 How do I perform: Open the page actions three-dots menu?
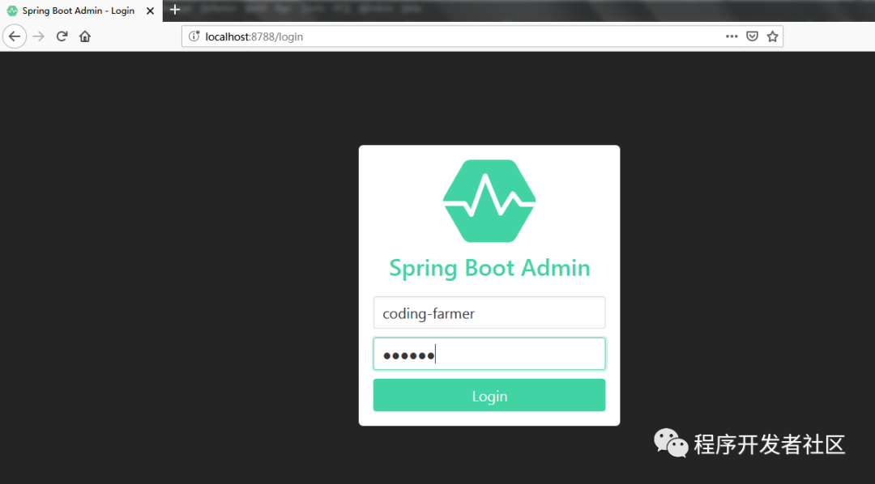click(732, 36)
